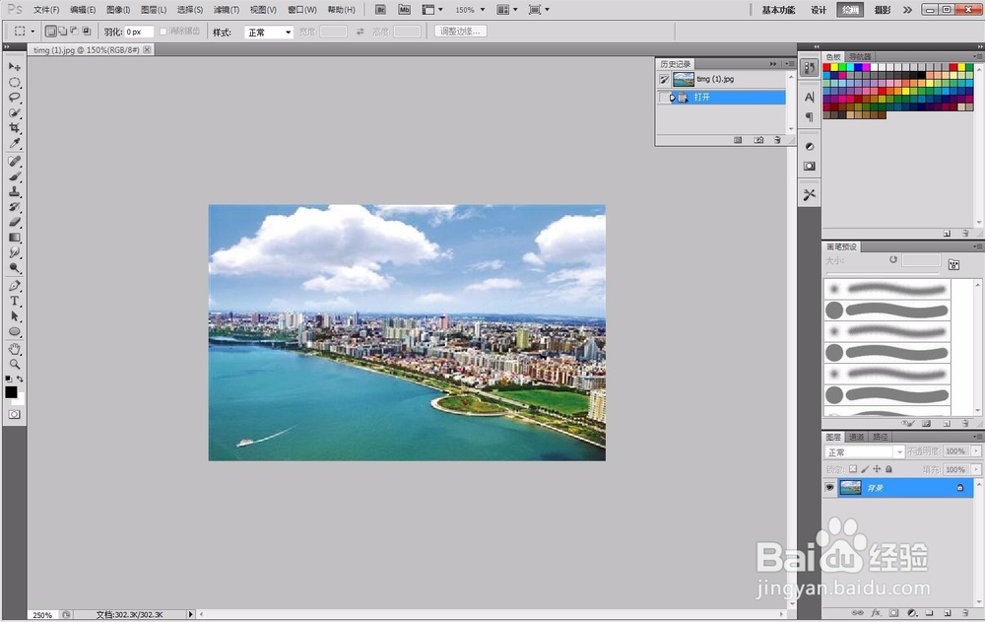Set history brush source for timg (1).jpg
The width and height of the screenshot is (985, 622).
pyautogui.click(x=664, y=79)
